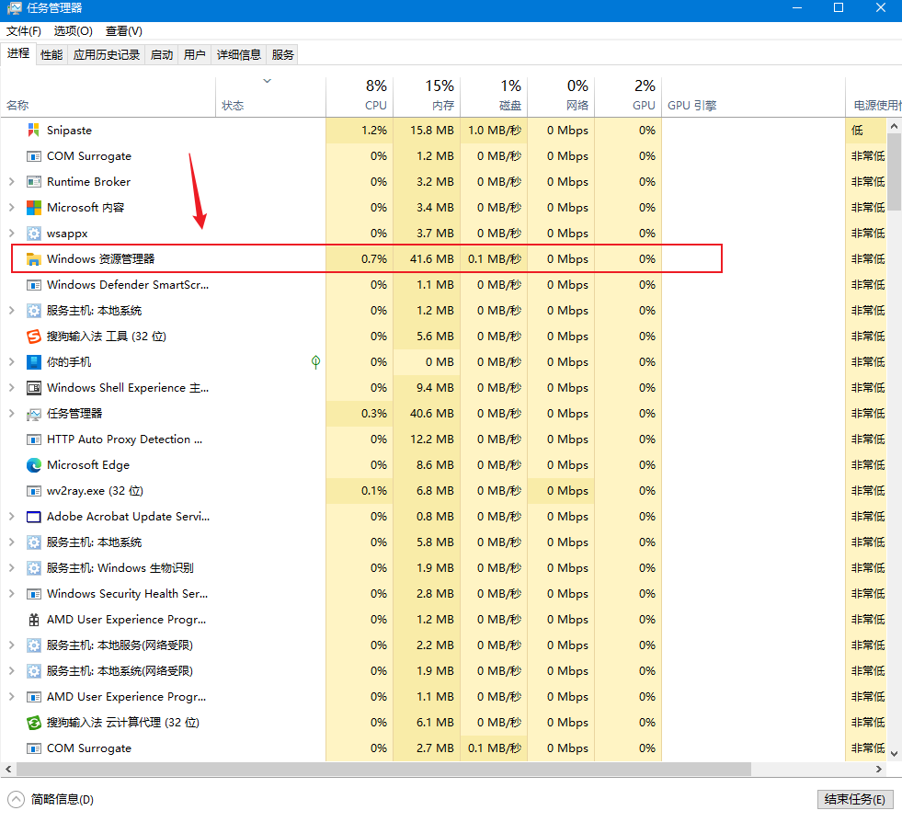The width and height of the screenshot is (902, 822).
Task: Click the horizontal scrollbar left arrow
Action: click(8, 769)
